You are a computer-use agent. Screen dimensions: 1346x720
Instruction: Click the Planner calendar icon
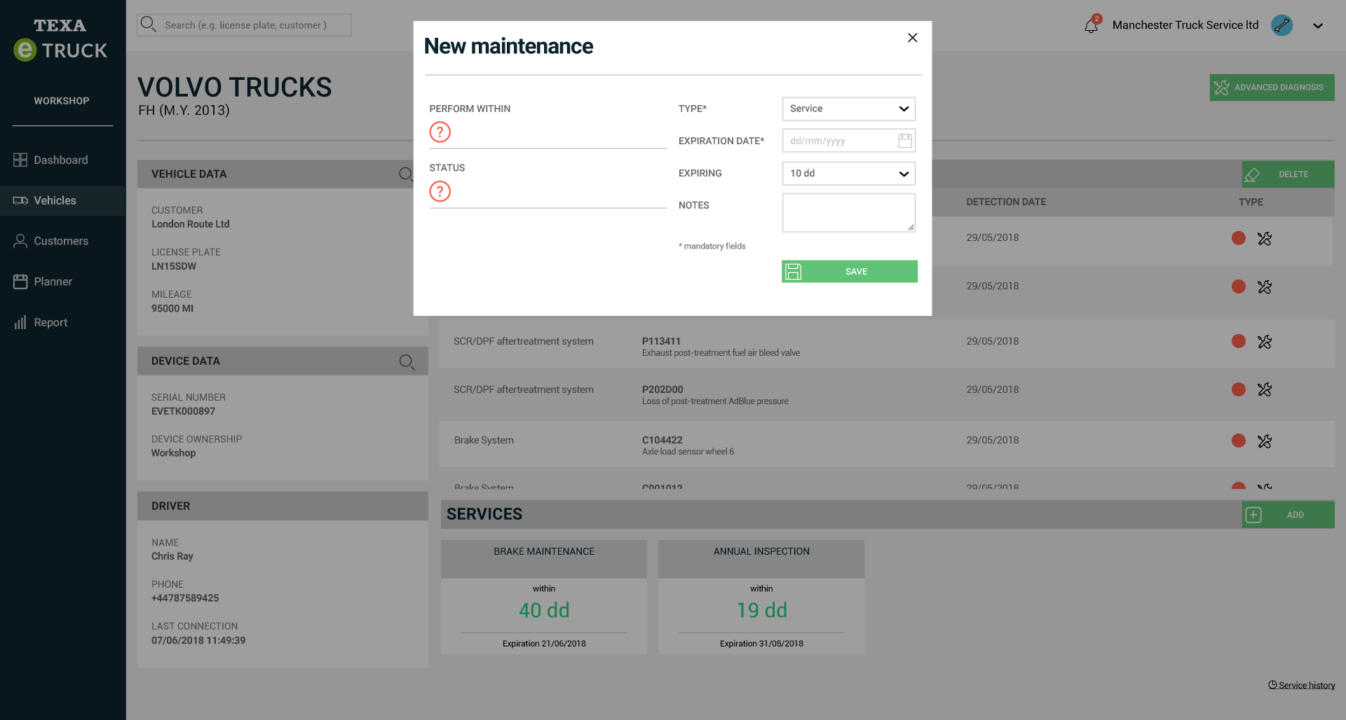coord(20,282)
